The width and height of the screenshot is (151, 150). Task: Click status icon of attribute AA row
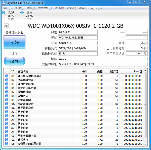point(7,124)
